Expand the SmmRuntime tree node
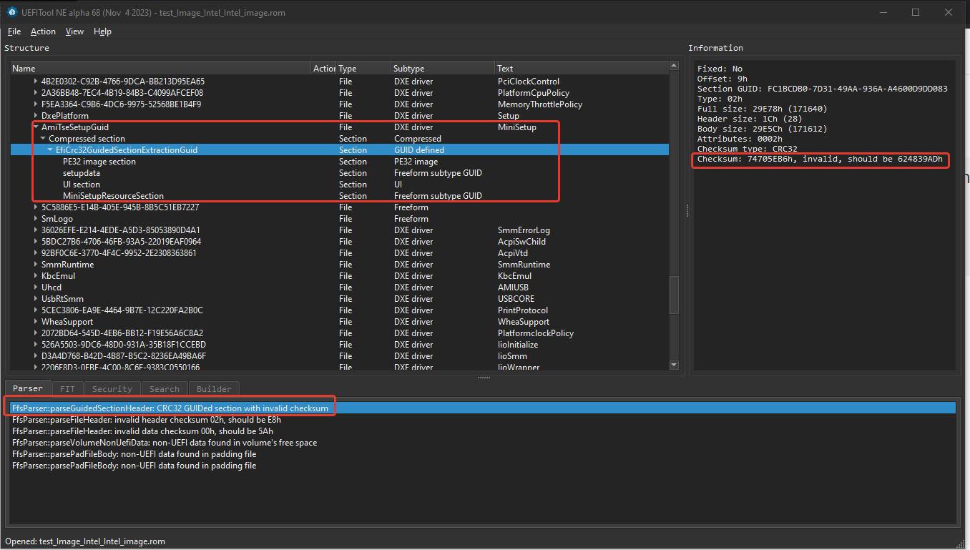970x550 pixels. point(36,265)
